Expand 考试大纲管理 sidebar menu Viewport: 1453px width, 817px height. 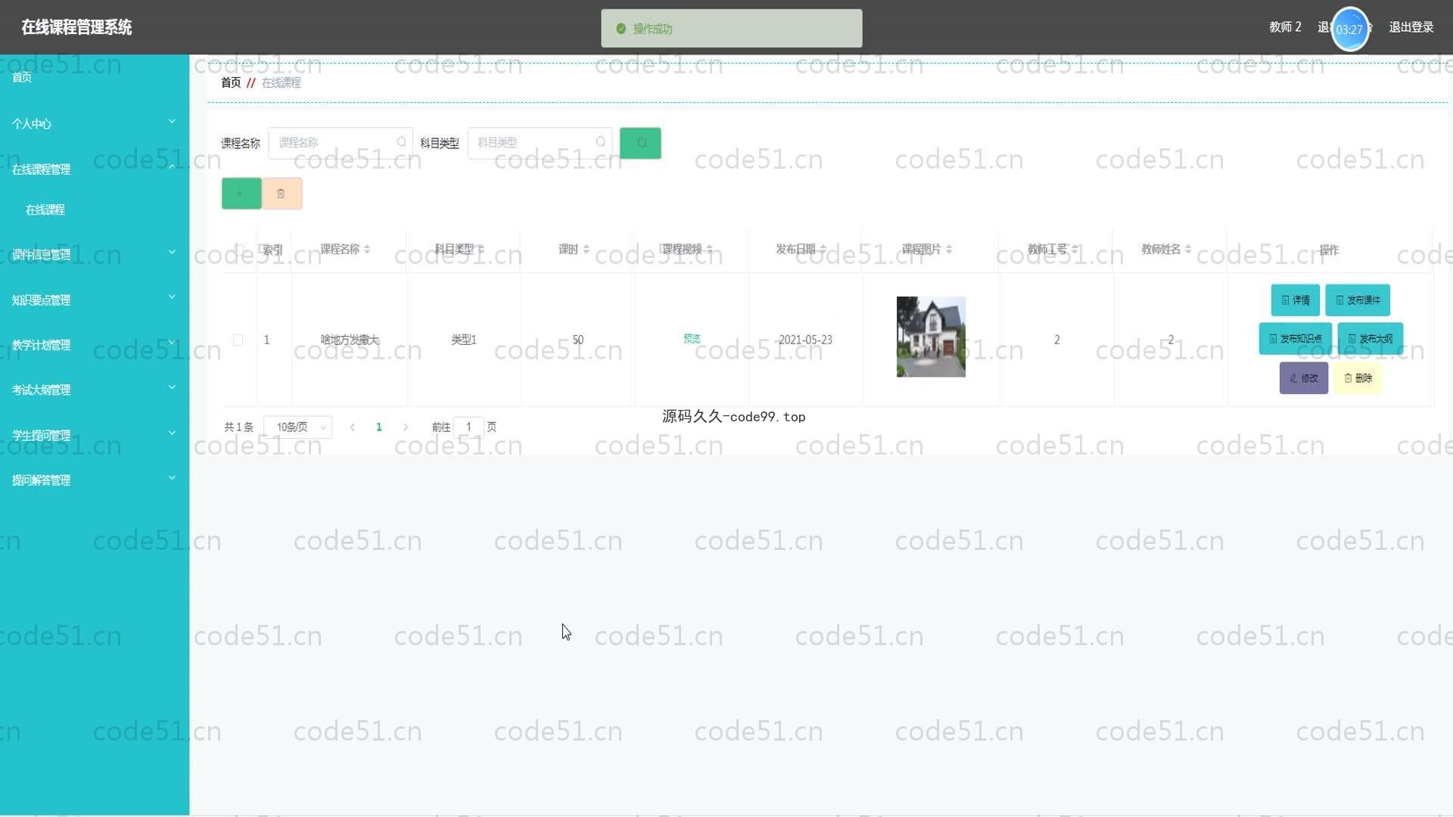pos(95,390)
